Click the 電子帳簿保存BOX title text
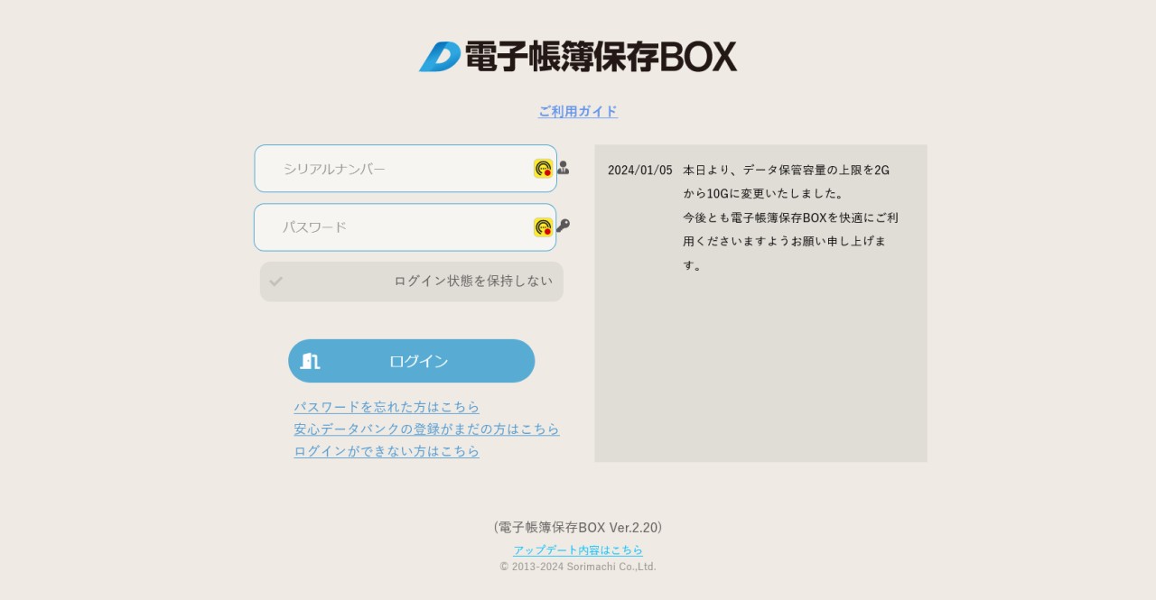The image size is (1156, 600). coord(601,57)
